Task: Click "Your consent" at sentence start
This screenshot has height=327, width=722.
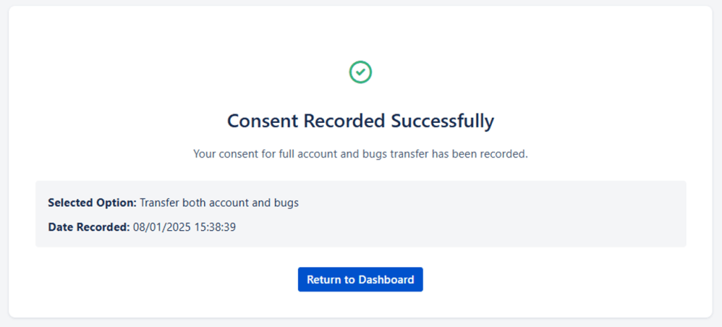Action: 224,154
